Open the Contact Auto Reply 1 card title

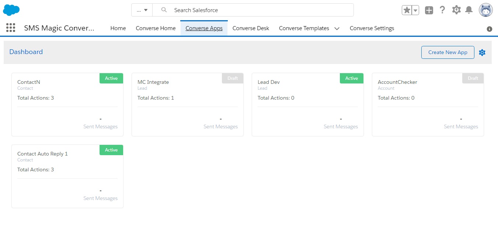click(x=42, y=154)
